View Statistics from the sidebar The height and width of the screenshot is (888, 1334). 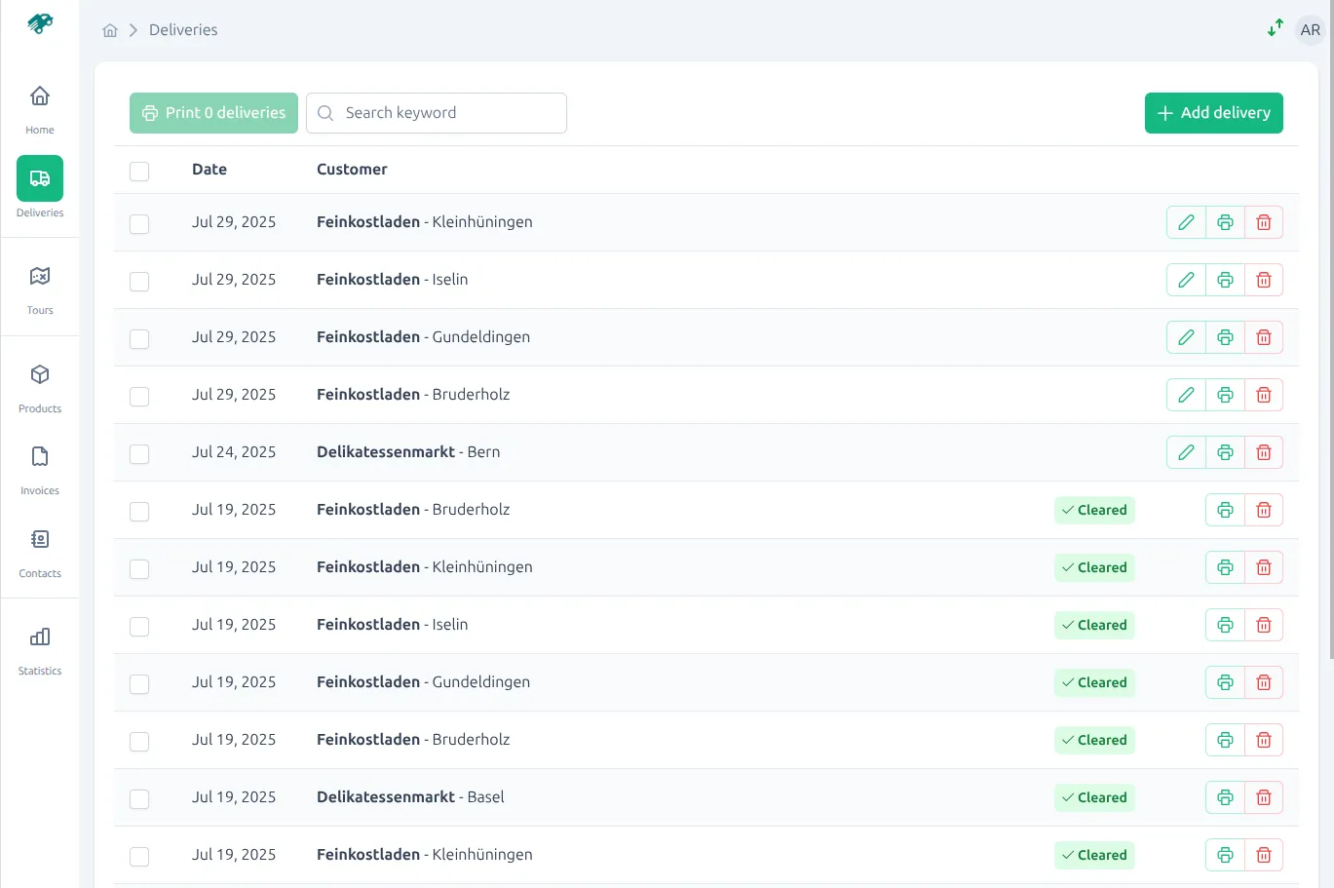[39, 646]
